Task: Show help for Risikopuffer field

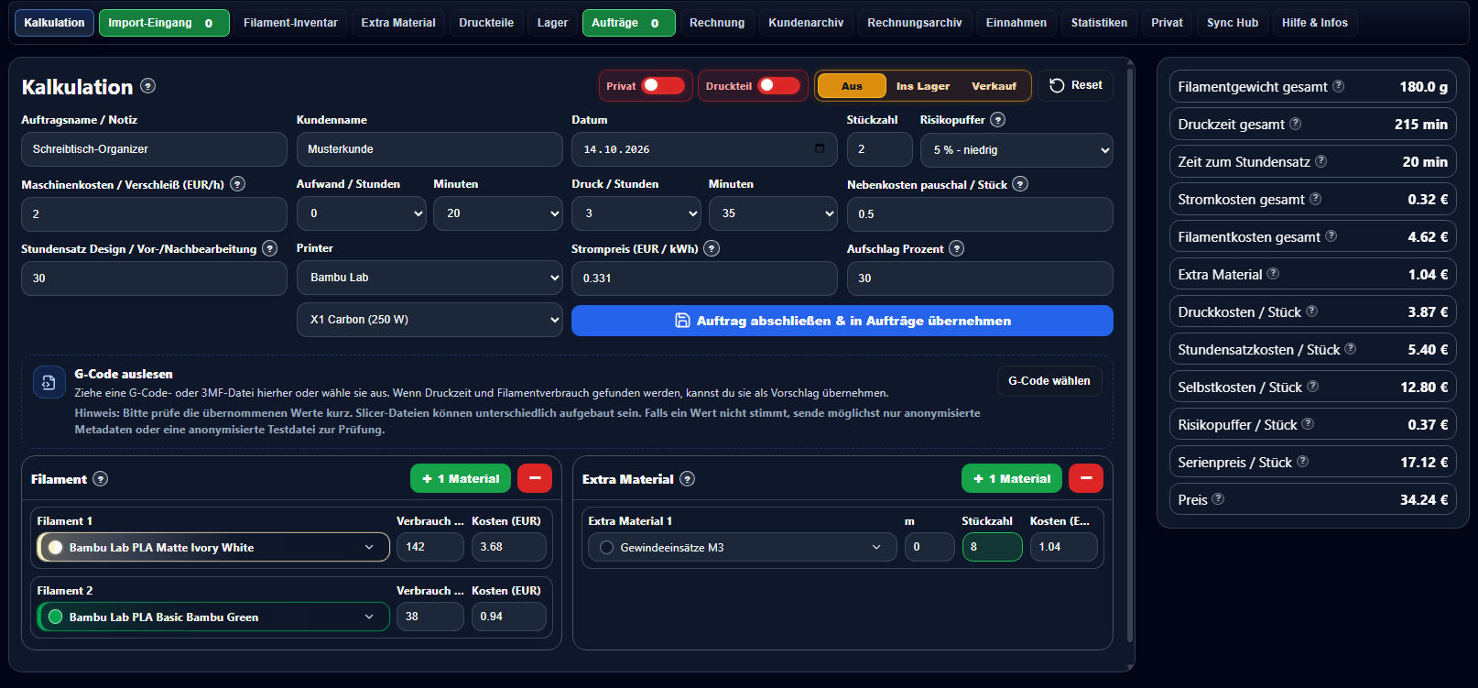Action: (998, 120)
